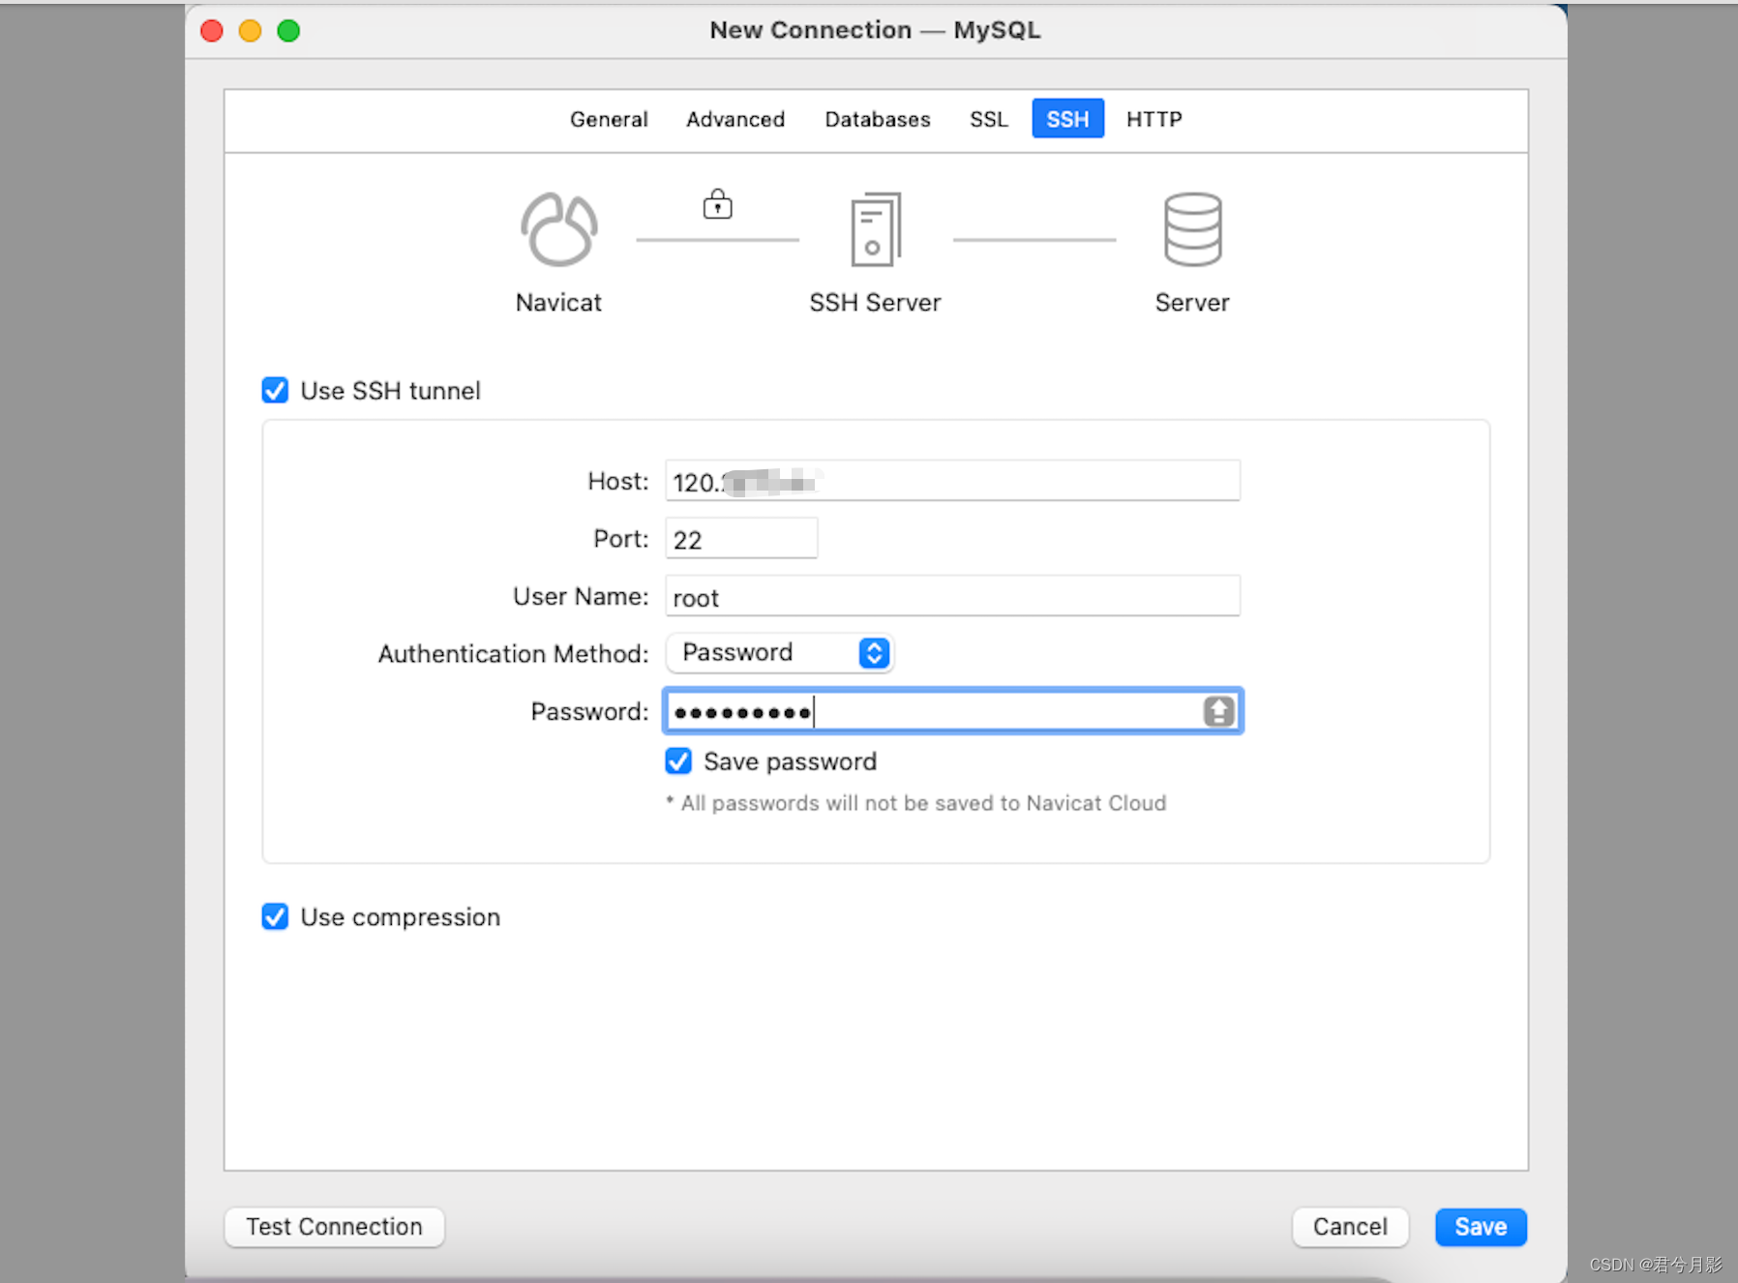Click the Save button
This screenshot has height=1283, width=1738.
click(1480, 1226)
